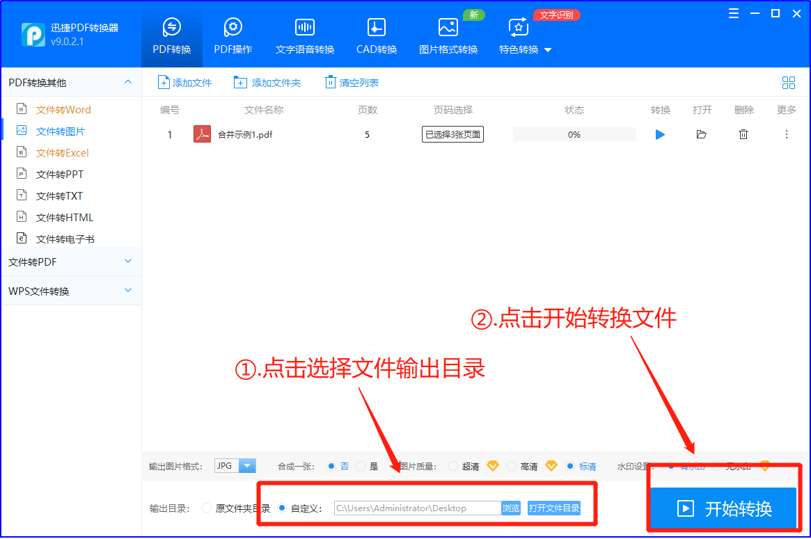Go to 图片格式转换 tab
811x539 pixels.
point(448,36)
